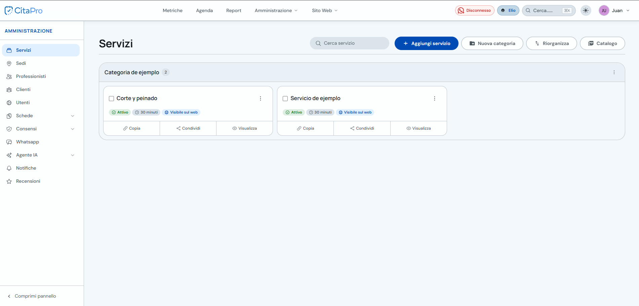The height and width of the screenshot is (306, 639).
Task: Open the Amministrazione dropdown menu
Action: 276,10
